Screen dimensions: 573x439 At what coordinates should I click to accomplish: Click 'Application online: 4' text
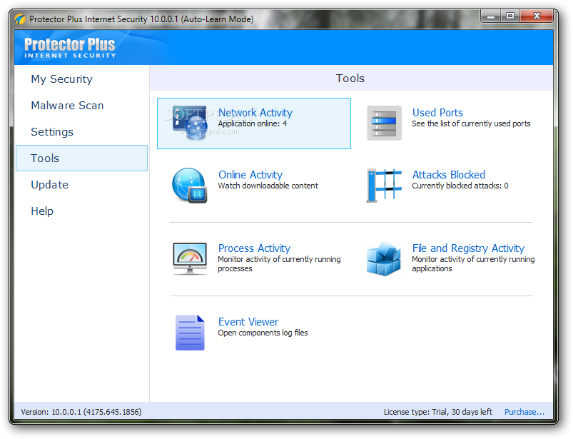253,123
